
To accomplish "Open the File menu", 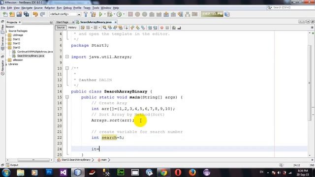I will pyautogui.click(x=3, y=8).
